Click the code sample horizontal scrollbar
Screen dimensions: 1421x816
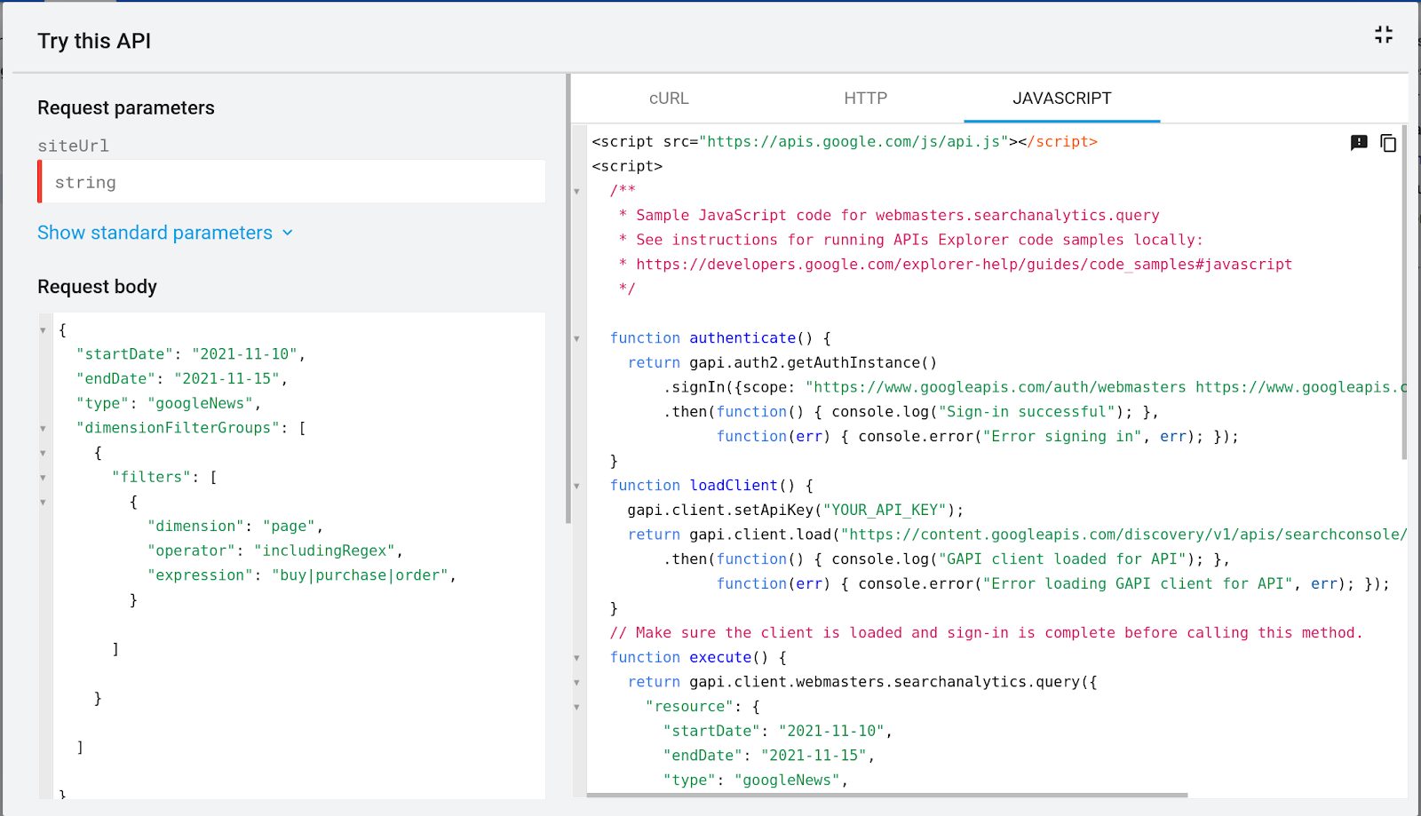(887, 795)
